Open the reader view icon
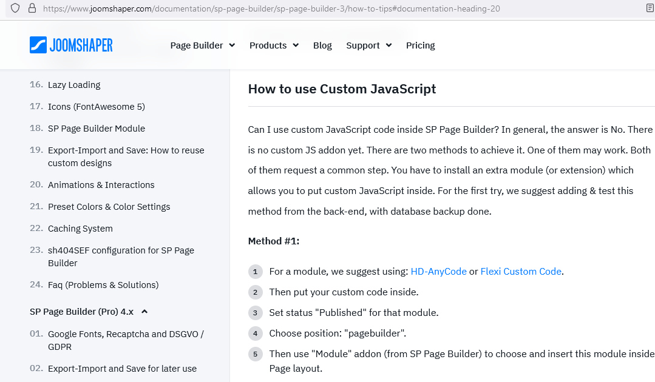Screen dimensions: 655x382 (x=650, y=8)
